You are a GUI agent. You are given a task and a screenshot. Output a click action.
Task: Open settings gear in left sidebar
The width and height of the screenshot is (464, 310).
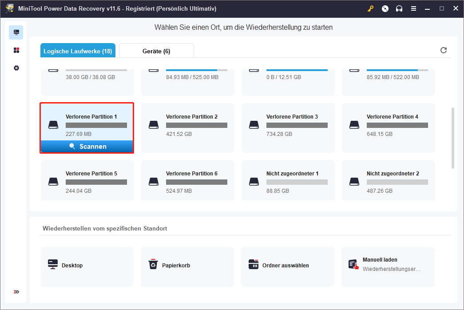[x=16, y=68]
